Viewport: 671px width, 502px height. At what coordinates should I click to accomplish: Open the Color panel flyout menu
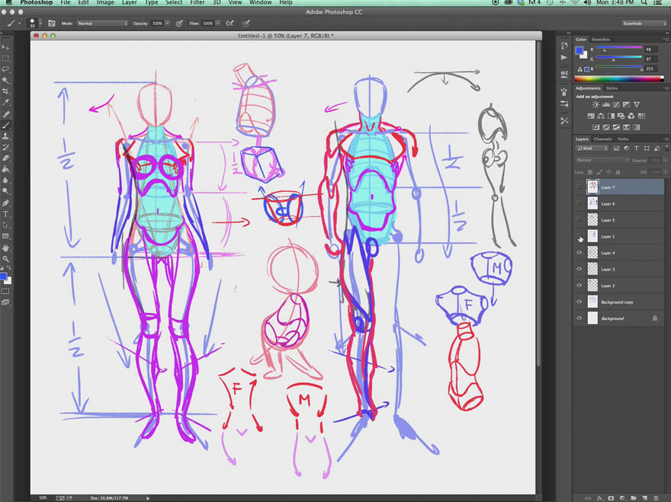tap(666, 40)
